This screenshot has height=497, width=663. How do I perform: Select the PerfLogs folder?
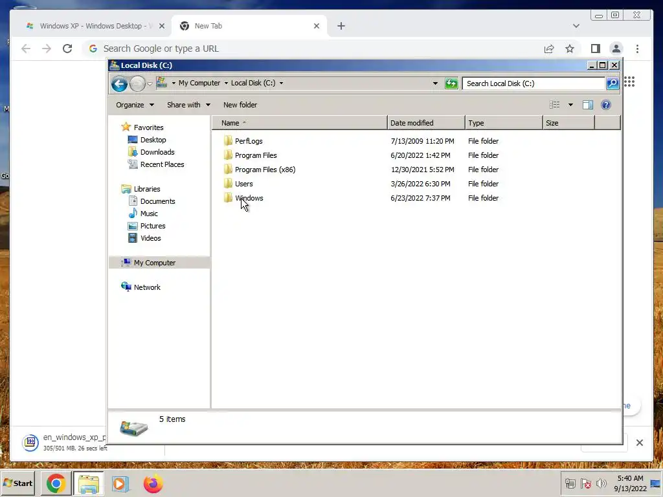tap(249, 141)
